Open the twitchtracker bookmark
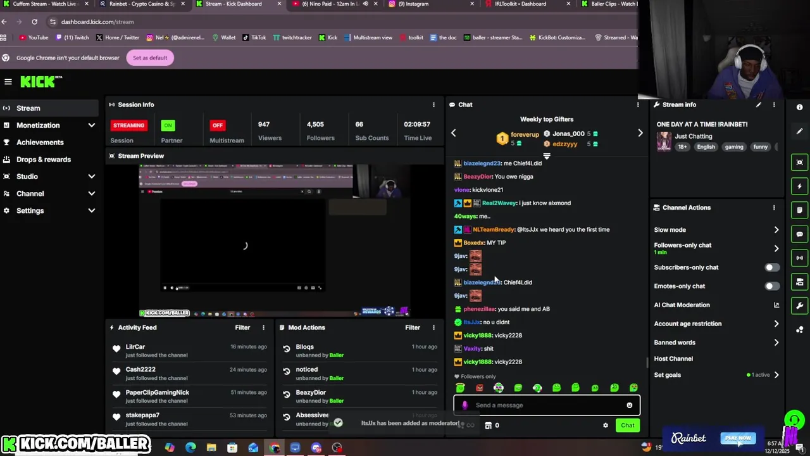The image size is (810, 456). pos(292,37)
